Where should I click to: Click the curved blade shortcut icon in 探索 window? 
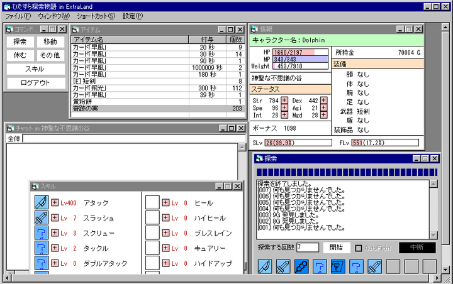click(x=265, y=266)
